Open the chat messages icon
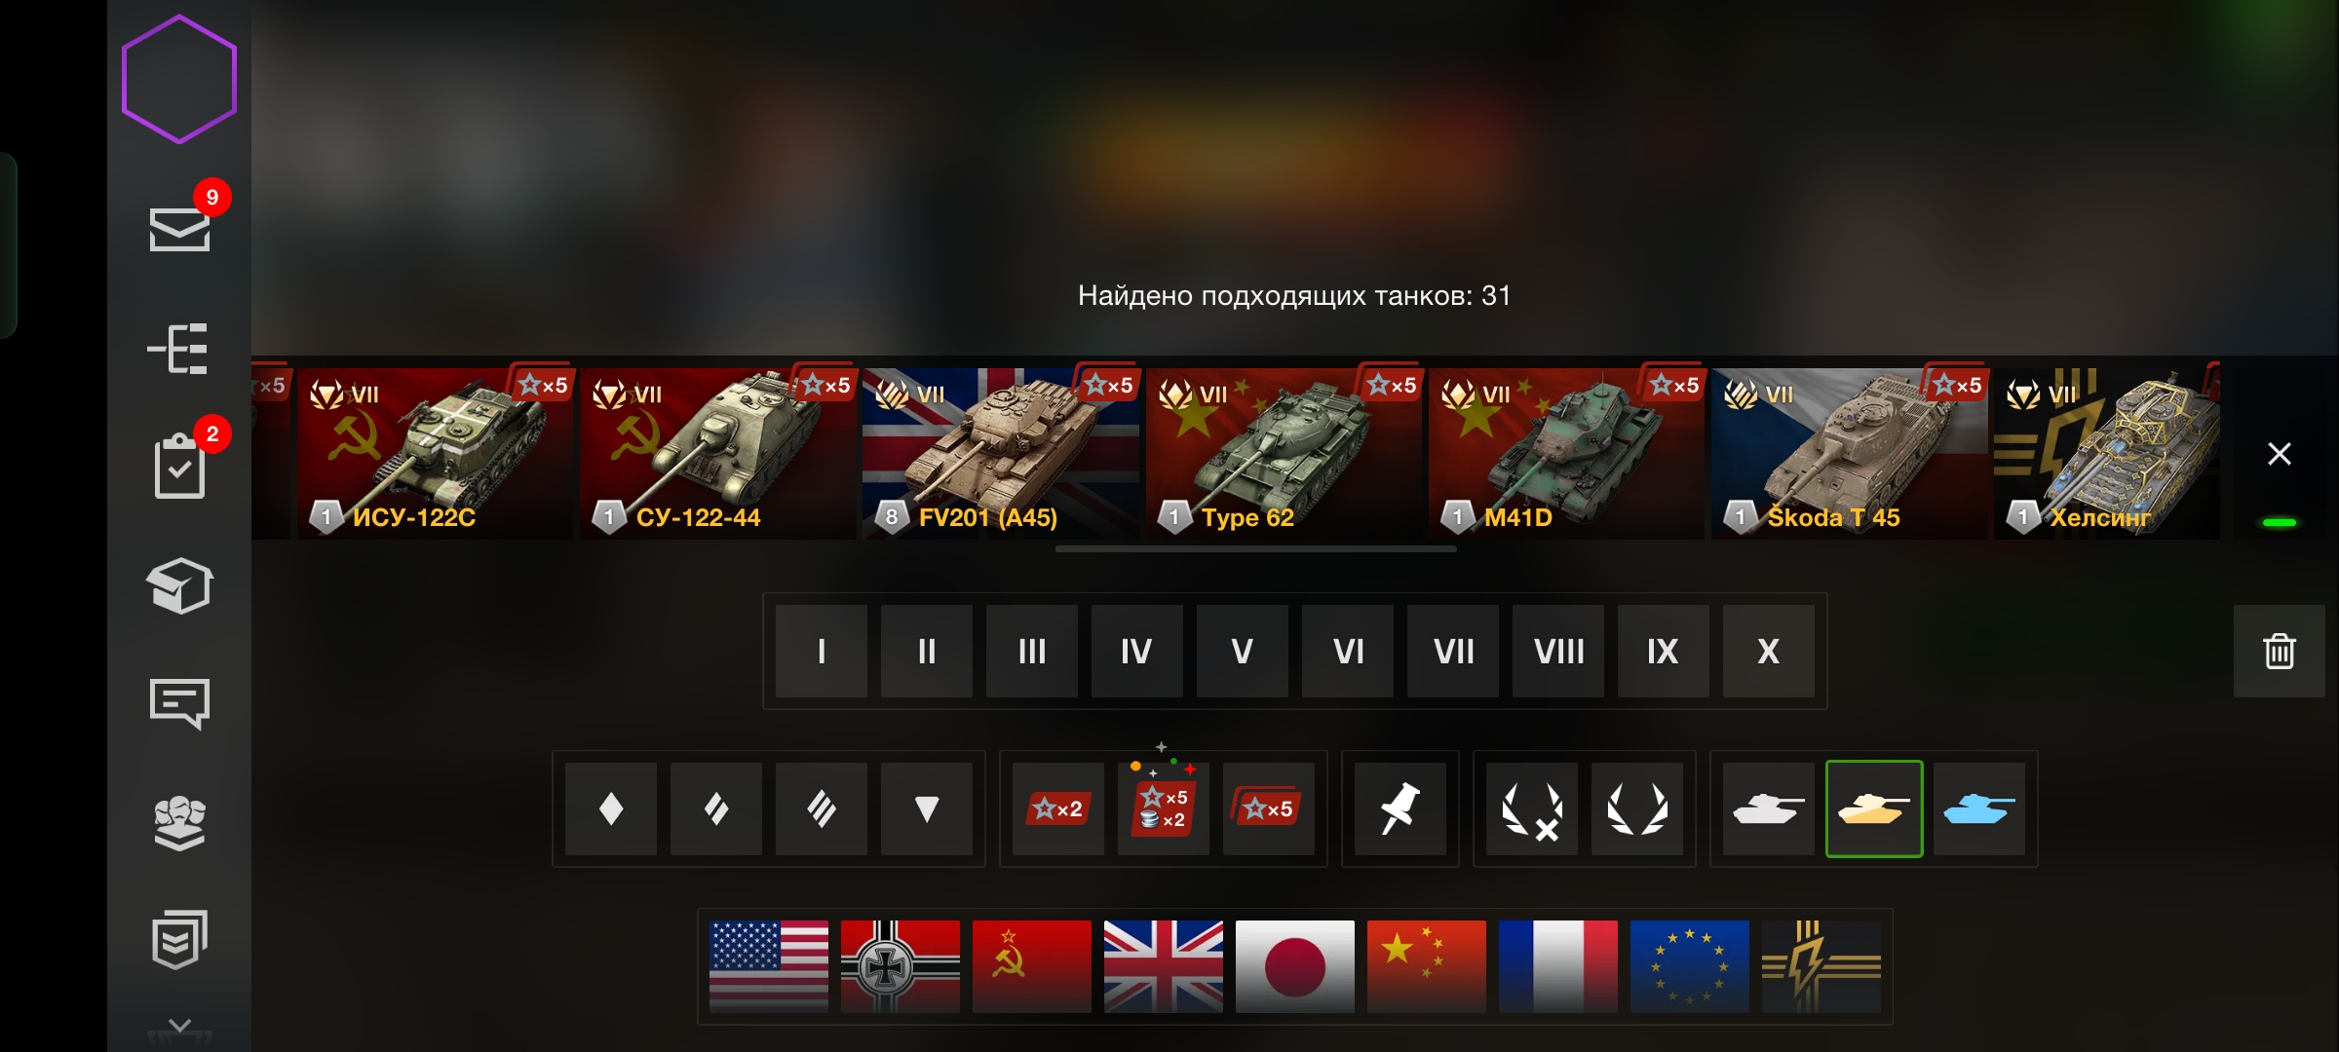This screenshot has width=2339, height=1052. (x=179, y=703)
